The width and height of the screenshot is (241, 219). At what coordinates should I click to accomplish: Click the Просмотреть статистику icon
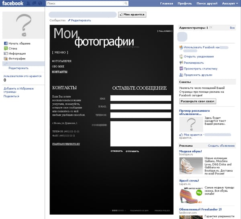[182, 69]
